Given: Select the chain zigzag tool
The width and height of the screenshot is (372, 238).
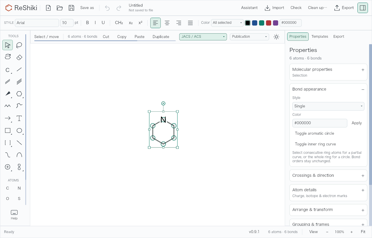Looking at the screenshot, I should tap(8, 106).
